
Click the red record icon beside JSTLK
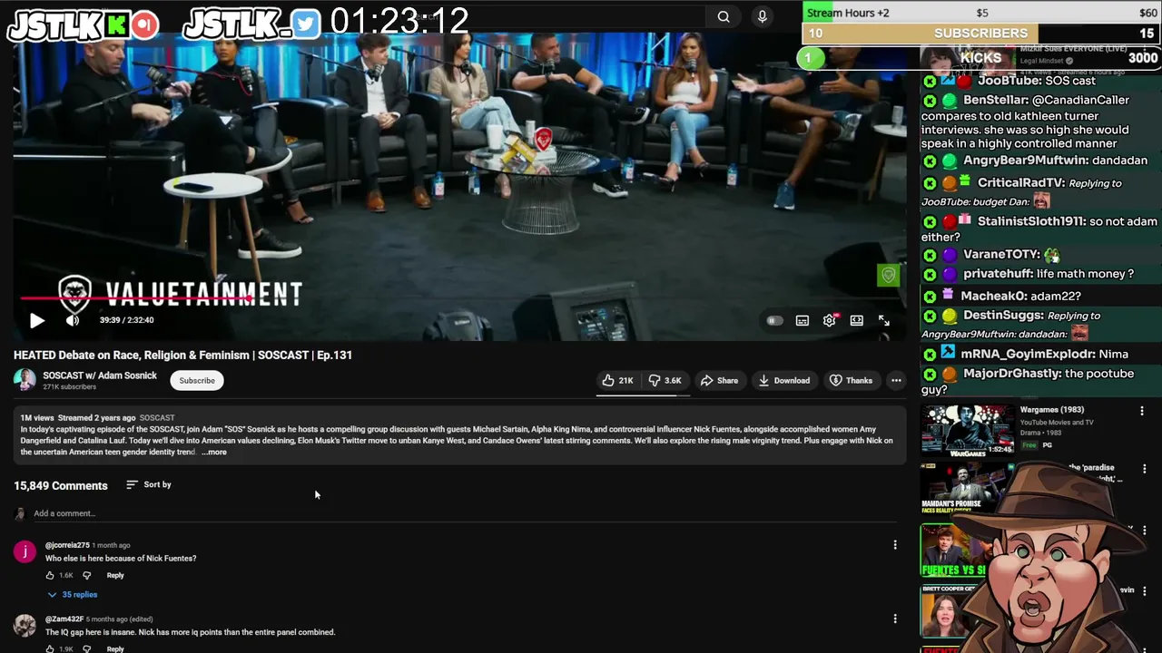[144, 24]
